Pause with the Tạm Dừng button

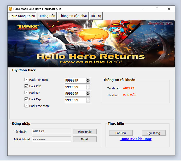pos(154,133)
